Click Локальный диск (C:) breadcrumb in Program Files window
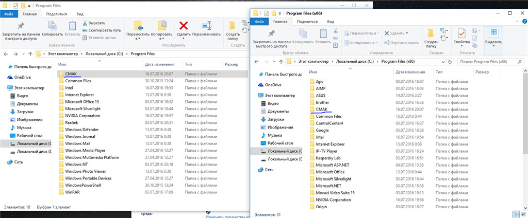 coord(105,54)
